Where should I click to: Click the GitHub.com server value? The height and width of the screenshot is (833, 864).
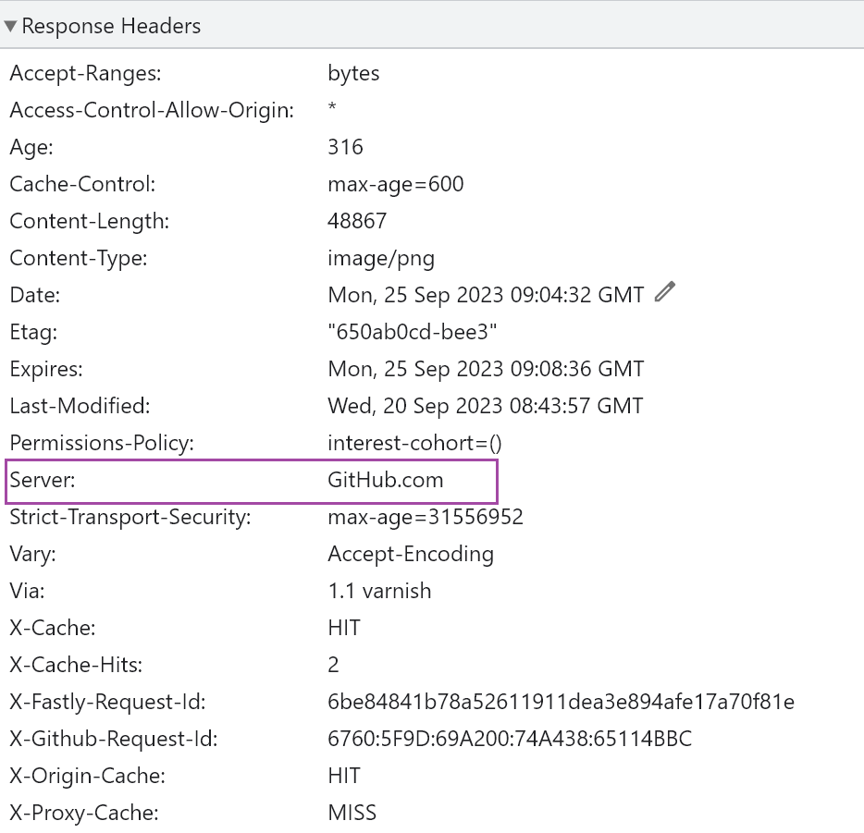(x=385, y=481)
